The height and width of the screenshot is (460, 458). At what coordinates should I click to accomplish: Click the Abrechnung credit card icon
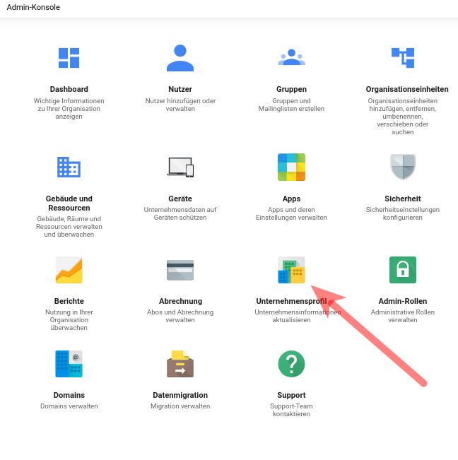pyautogui.click(x=180, y=270)
